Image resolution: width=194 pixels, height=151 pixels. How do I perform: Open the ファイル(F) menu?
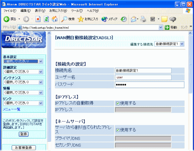coord(10,11)
